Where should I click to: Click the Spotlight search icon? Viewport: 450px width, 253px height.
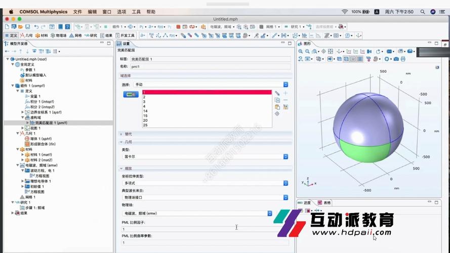(x=423, y=12)
